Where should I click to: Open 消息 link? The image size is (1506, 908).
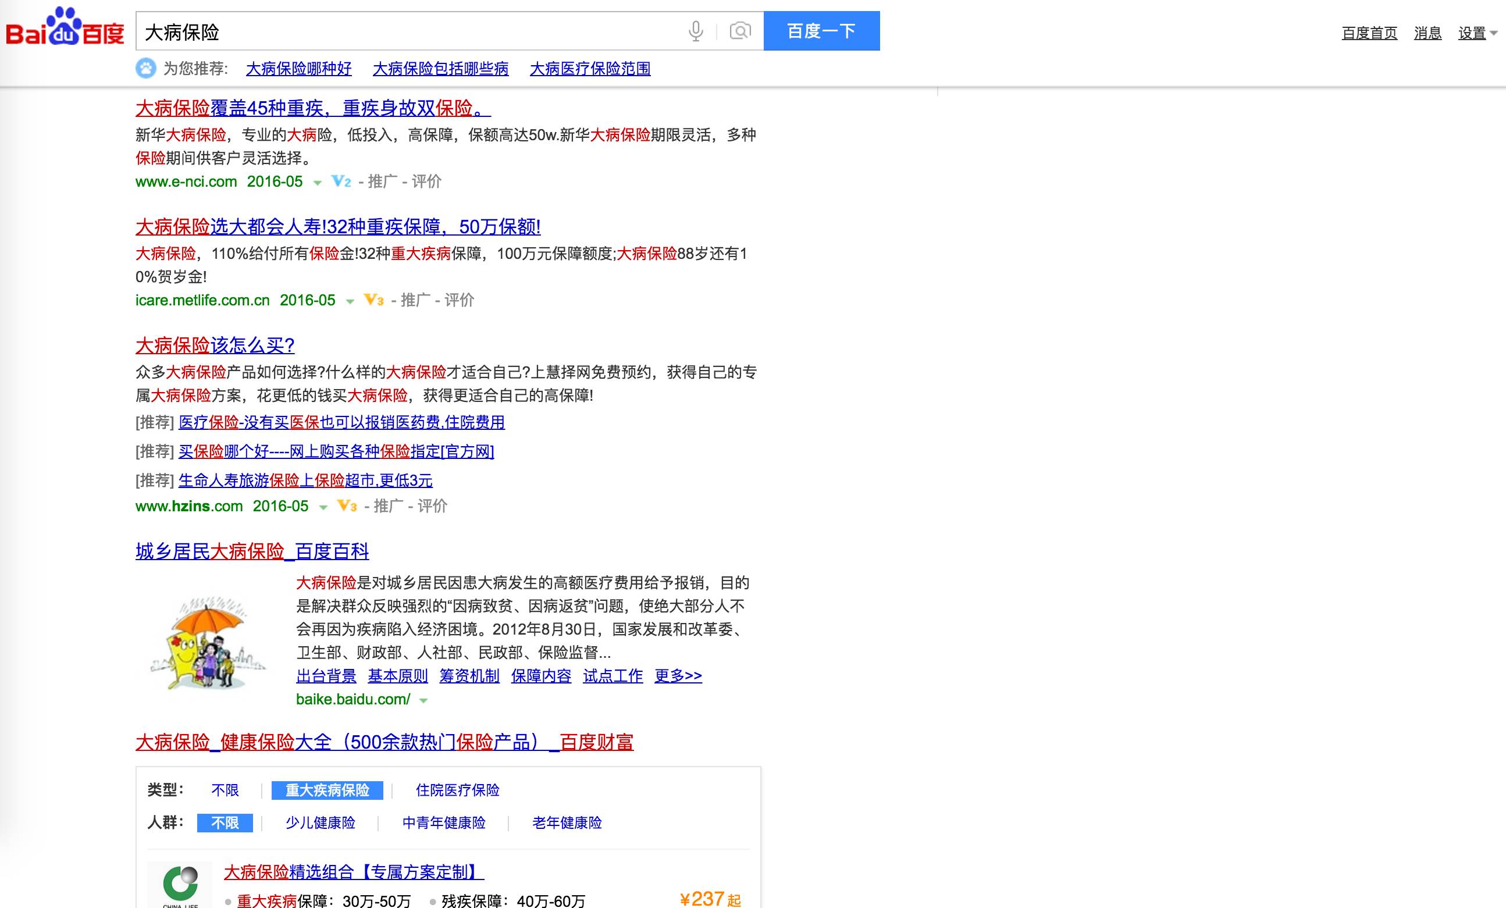[x=1428, y=33]
